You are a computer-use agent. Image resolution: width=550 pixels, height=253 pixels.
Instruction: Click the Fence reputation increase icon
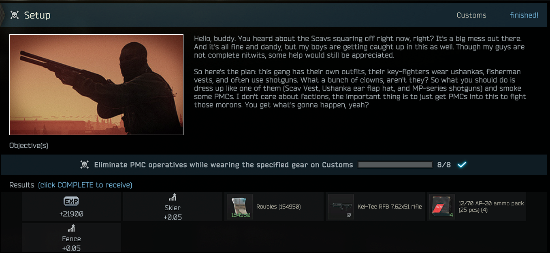(x=71, y=228)
